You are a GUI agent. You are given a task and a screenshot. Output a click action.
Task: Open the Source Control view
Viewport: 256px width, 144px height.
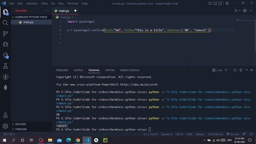point(5,34)
